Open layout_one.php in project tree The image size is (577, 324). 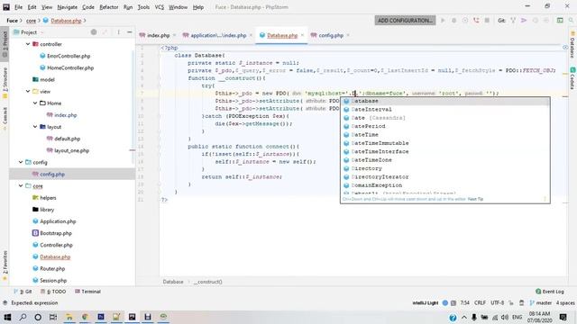pos(71,150)
